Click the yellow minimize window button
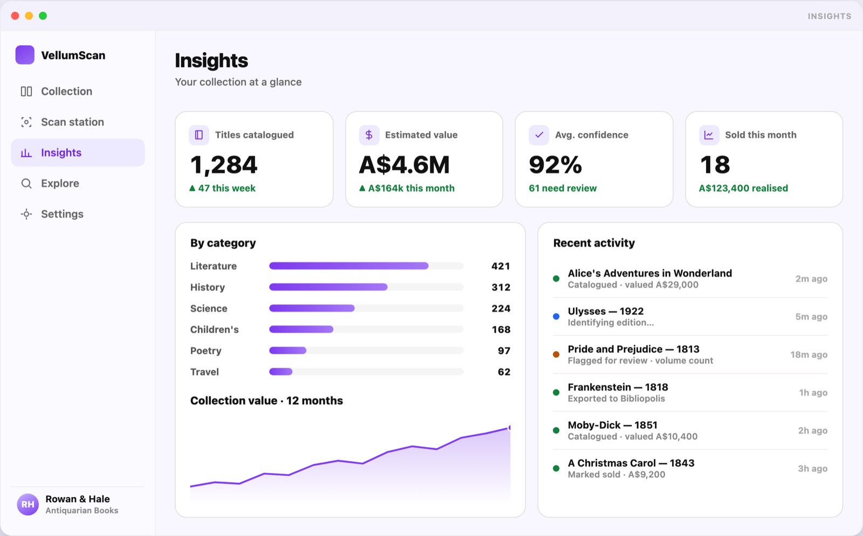The width and height of the screenshot is (863, 536). pyautogui.click(x=29, y=16)
